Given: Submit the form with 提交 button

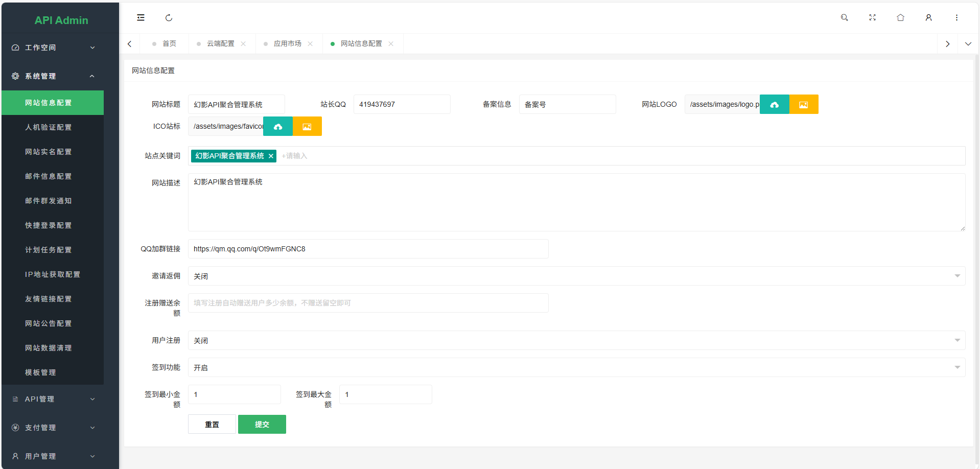Looking at the screenshot, I should pyautogui.click(x=262, y=424).
